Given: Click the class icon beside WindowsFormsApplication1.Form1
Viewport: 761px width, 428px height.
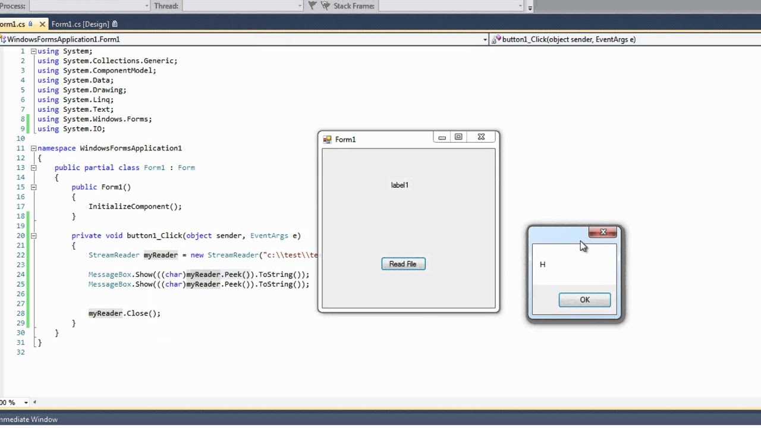Looking at the screenshot, I should point(3,39).
